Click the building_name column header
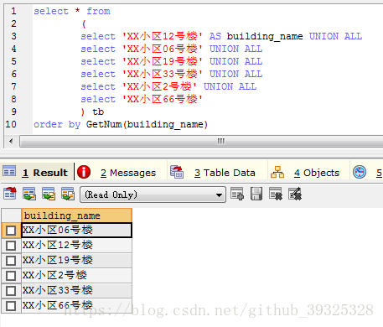The image size is (383, 327). (x=76, y=215)
